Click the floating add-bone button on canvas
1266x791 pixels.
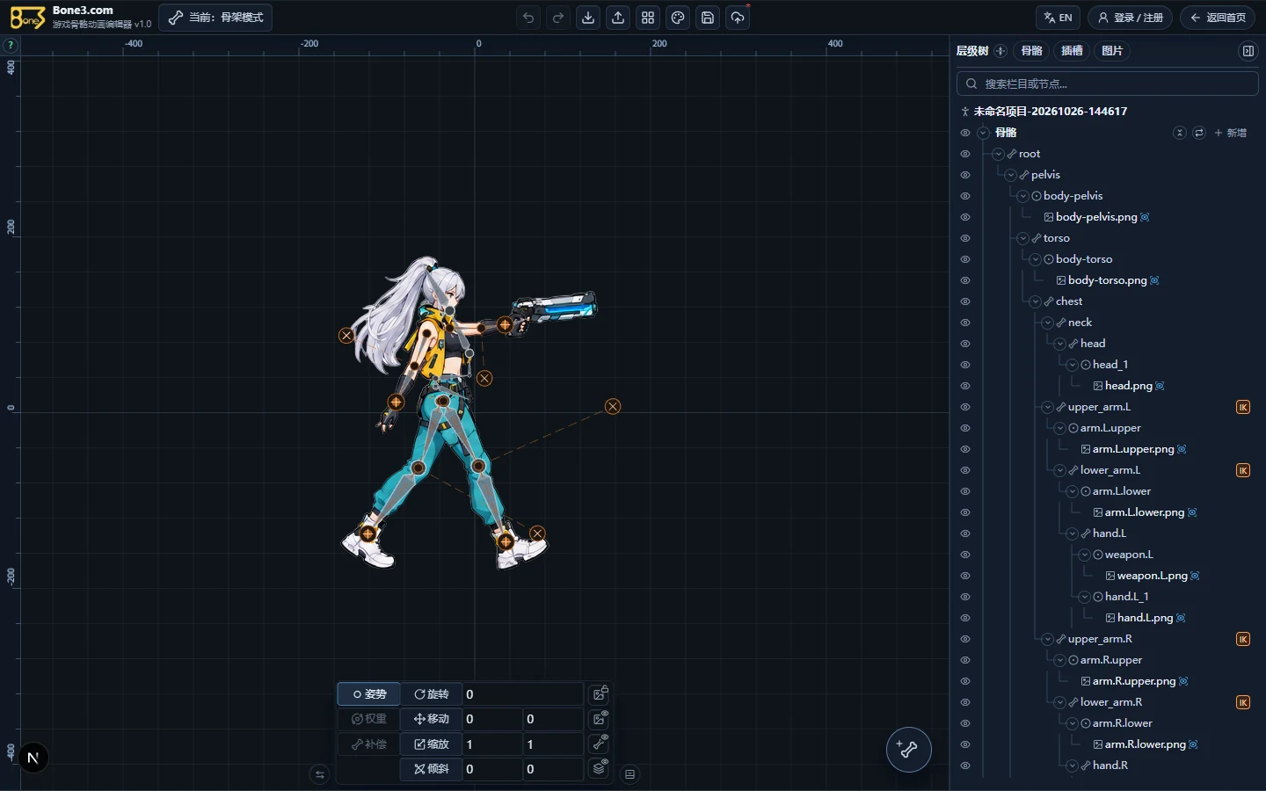909,750
